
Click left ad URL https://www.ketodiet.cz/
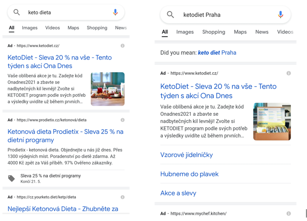(x=38, y=46)
